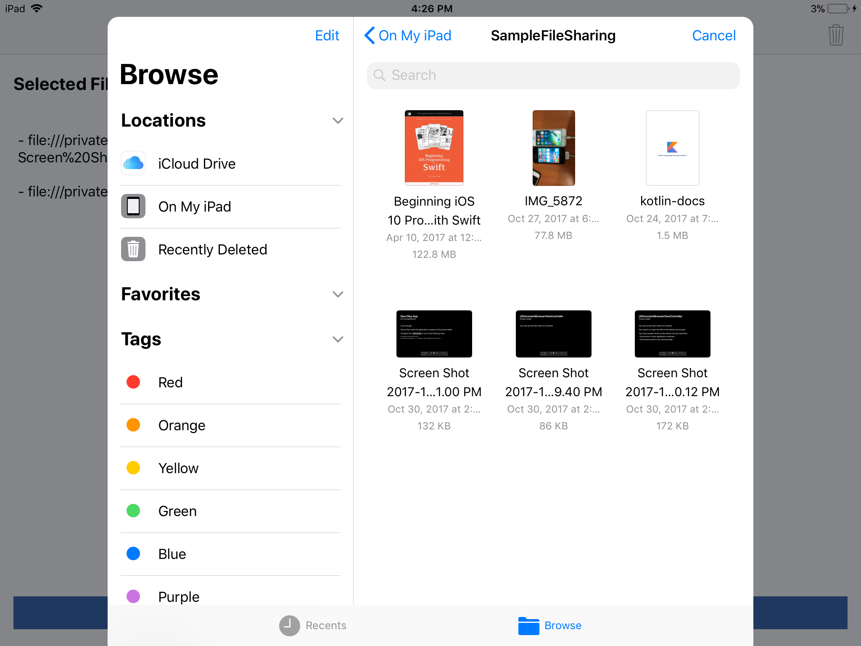The width and height of the screenshot is (861, 646).
Task: Tap the Recents clock icon
Action: (289, 625)
